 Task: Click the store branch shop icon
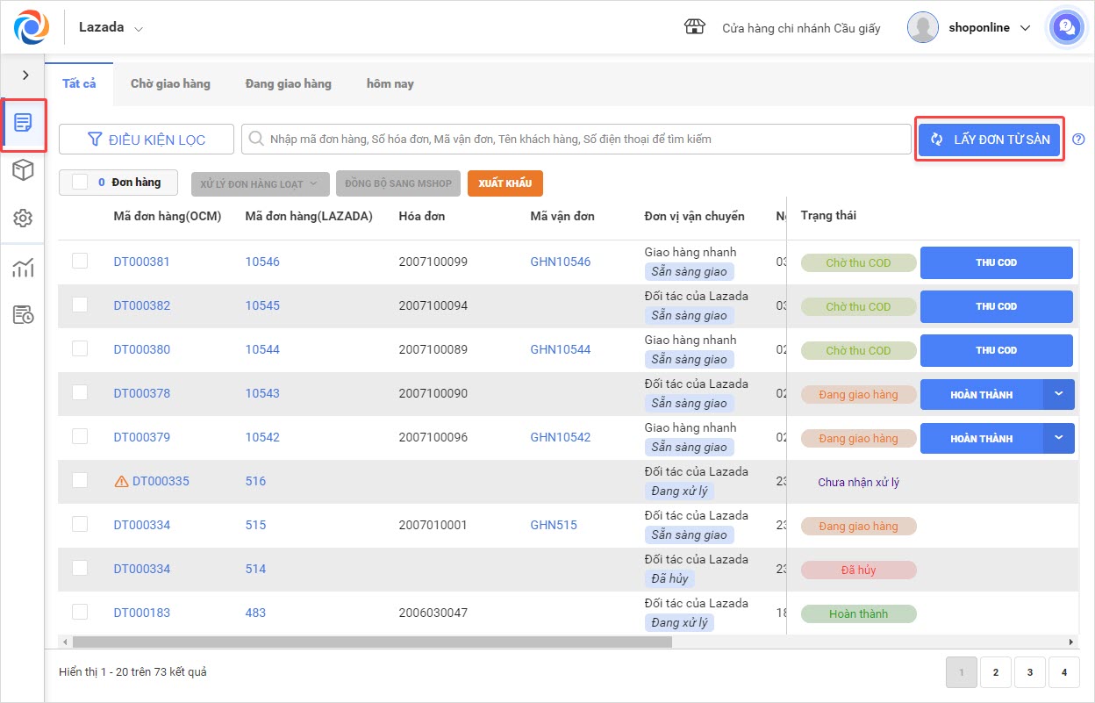coord(694,27)
